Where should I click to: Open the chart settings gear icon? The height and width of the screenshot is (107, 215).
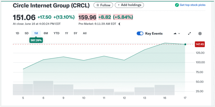(x=200, y=33)
